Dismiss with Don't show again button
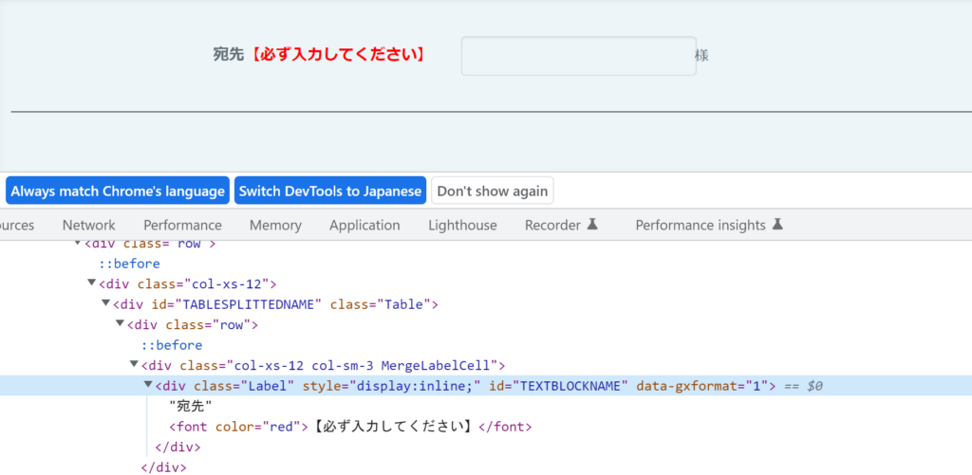This screenshot has width=972, height=475. 493,191
